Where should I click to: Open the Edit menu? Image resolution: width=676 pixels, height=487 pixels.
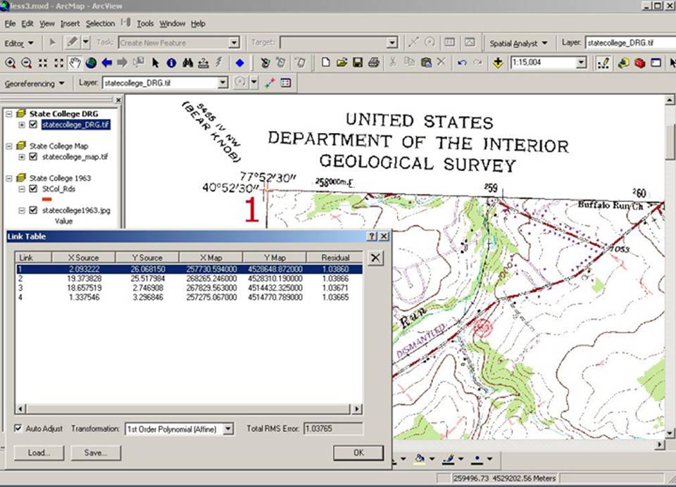(27, 24)
